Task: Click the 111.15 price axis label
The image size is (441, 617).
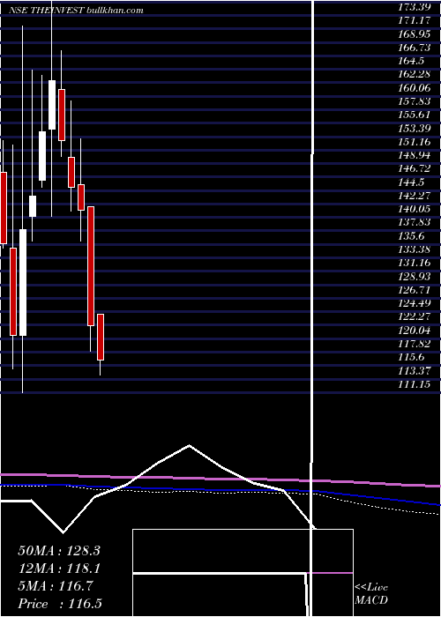Action: [x=415, y=384]
